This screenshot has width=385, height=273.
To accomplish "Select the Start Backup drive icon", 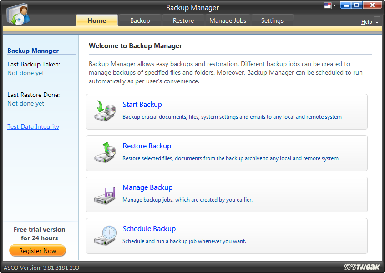I will coord(105,111).
